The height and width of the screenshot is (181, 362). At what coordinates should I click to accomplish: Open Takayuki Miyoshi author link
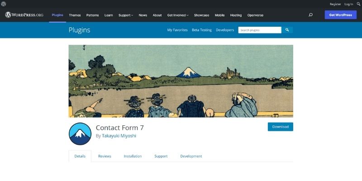click(x=119, y=136)
